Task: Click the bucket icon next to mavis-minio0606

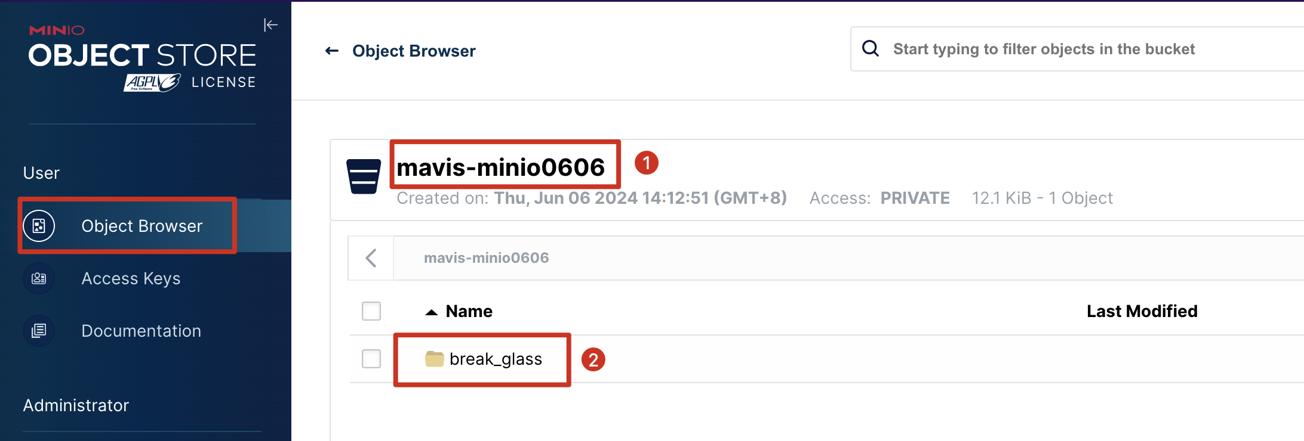Action: coord(364,176)
